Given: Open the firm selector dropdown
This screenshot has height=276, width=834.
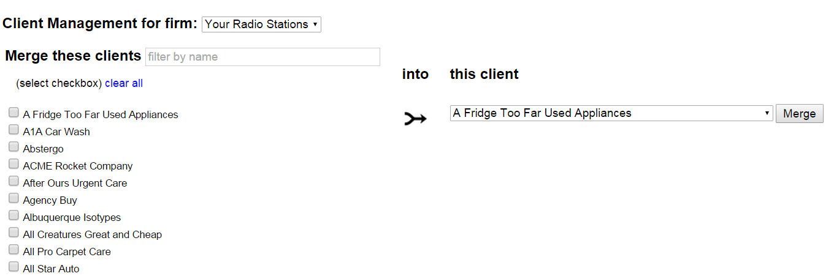Looking at the screenshot, I should [x=261, y=24].
